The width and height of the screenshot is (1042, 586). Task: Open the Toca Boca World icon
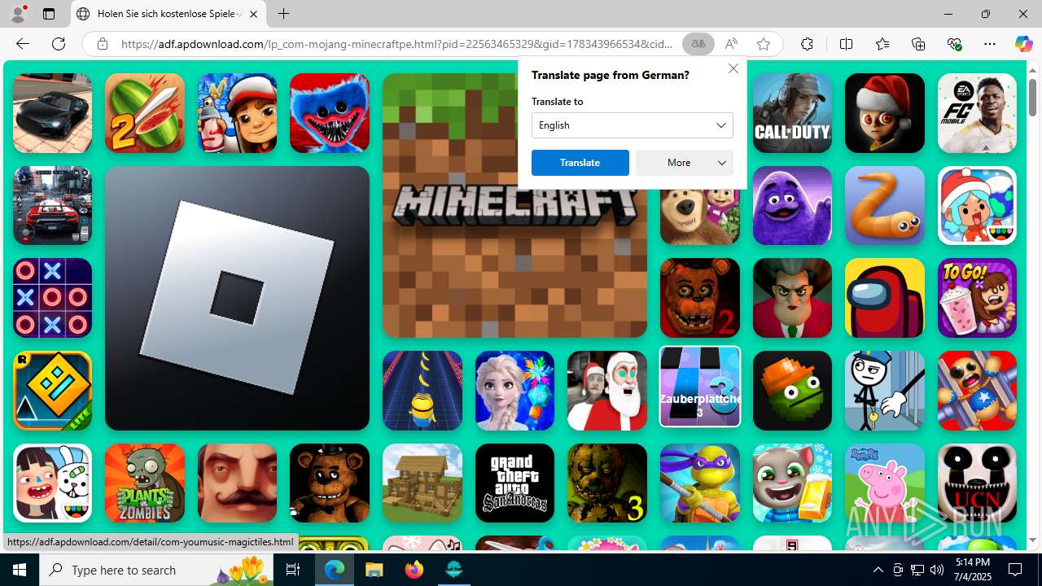[x=977, y=205]
